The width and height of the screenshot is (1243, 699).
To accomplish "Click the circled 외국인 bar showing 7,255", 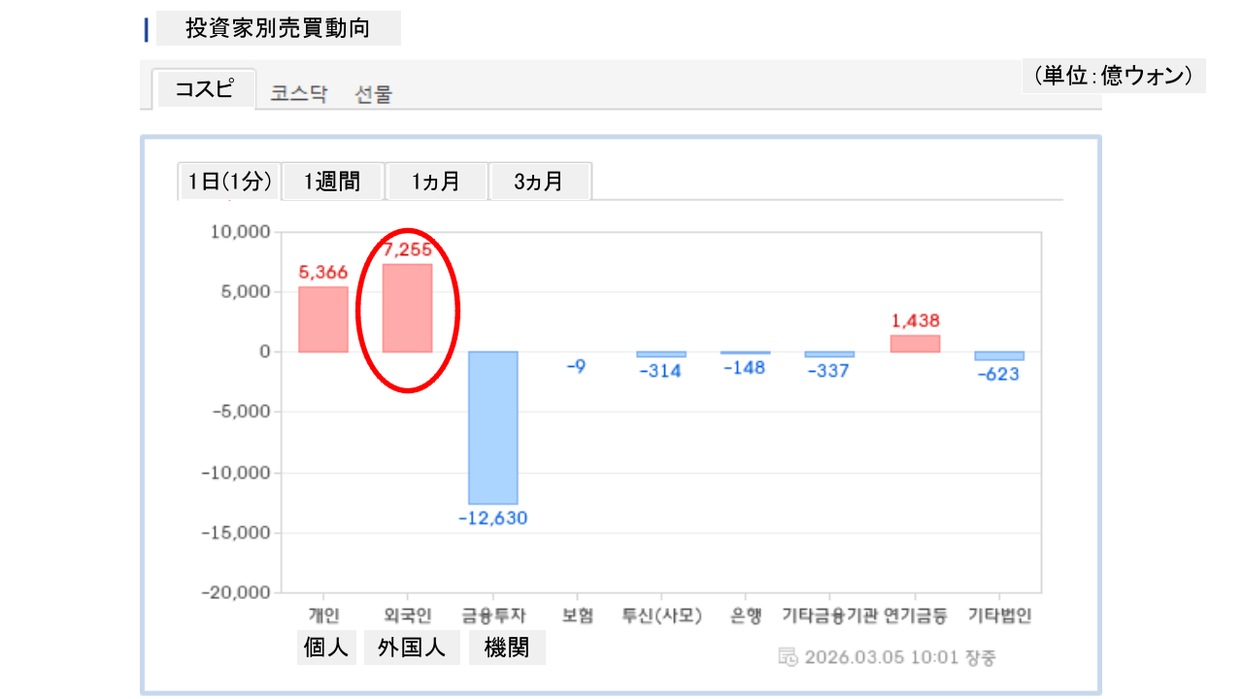I will 407,308.
